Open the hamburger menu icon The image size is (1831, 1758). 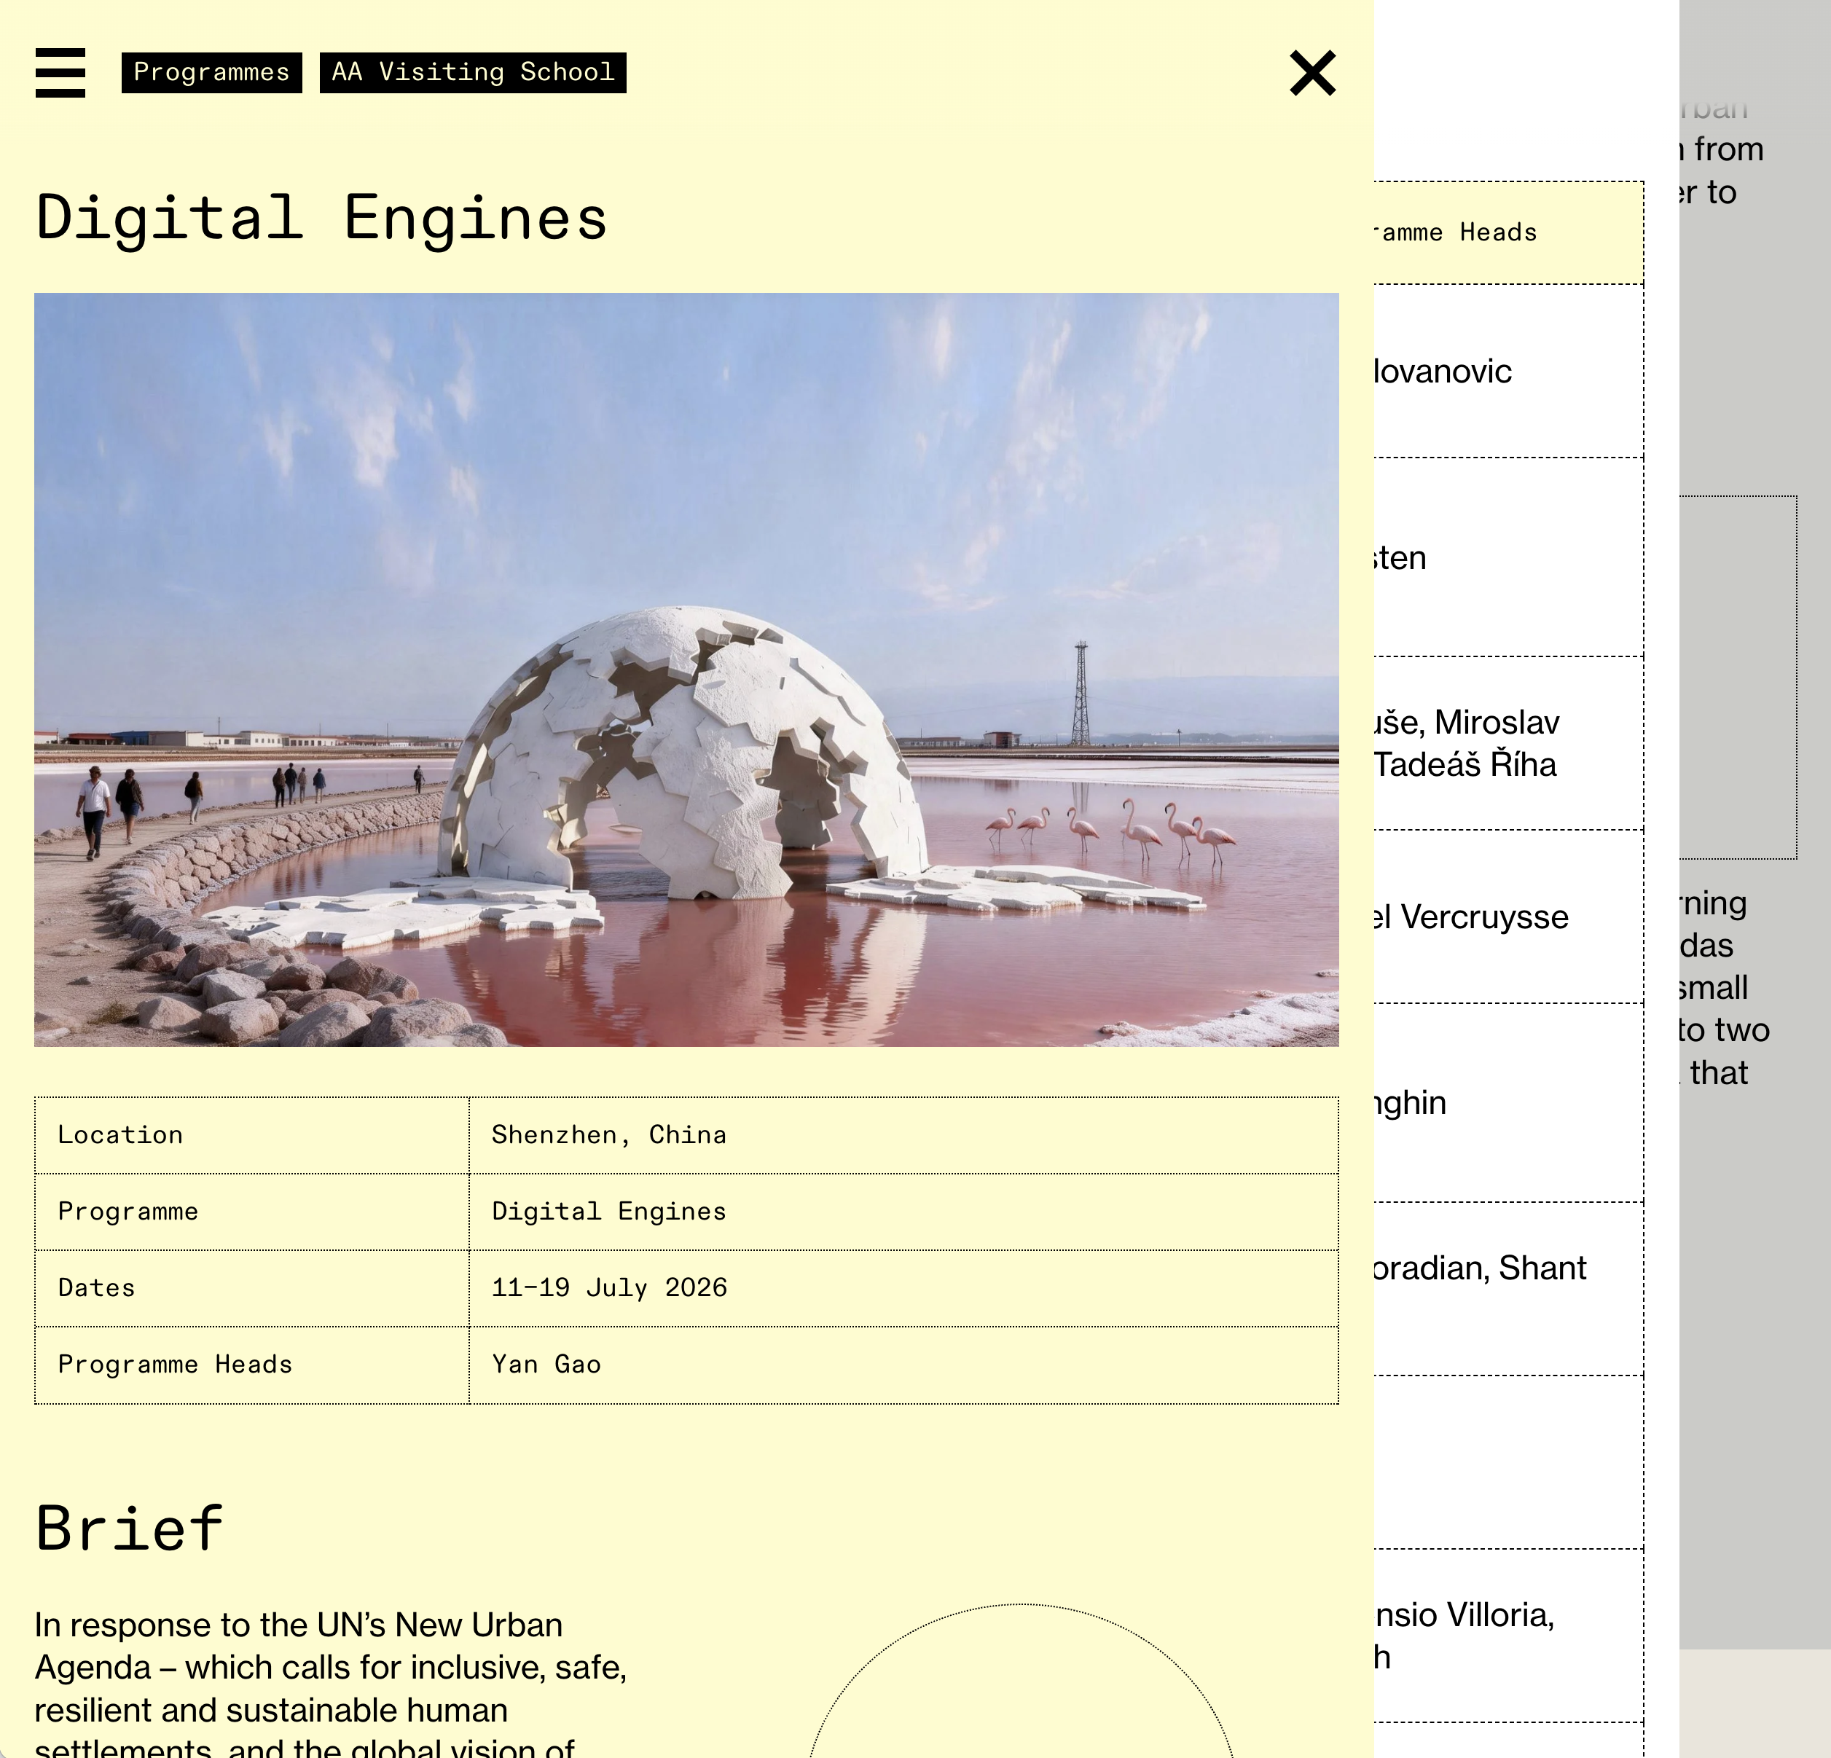[60, 73]
